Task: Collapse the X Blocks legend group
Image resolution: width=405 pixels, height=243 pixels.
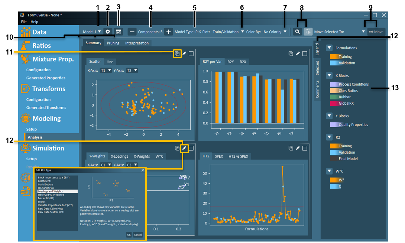Action: point(329,76)
